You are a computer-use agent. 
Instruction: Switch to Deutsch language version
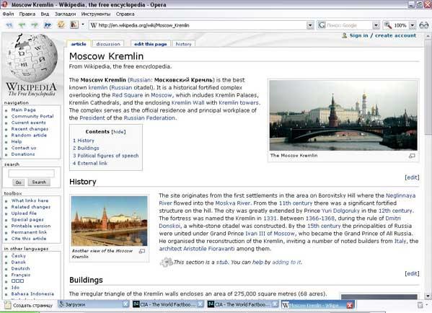pos(20,268)
